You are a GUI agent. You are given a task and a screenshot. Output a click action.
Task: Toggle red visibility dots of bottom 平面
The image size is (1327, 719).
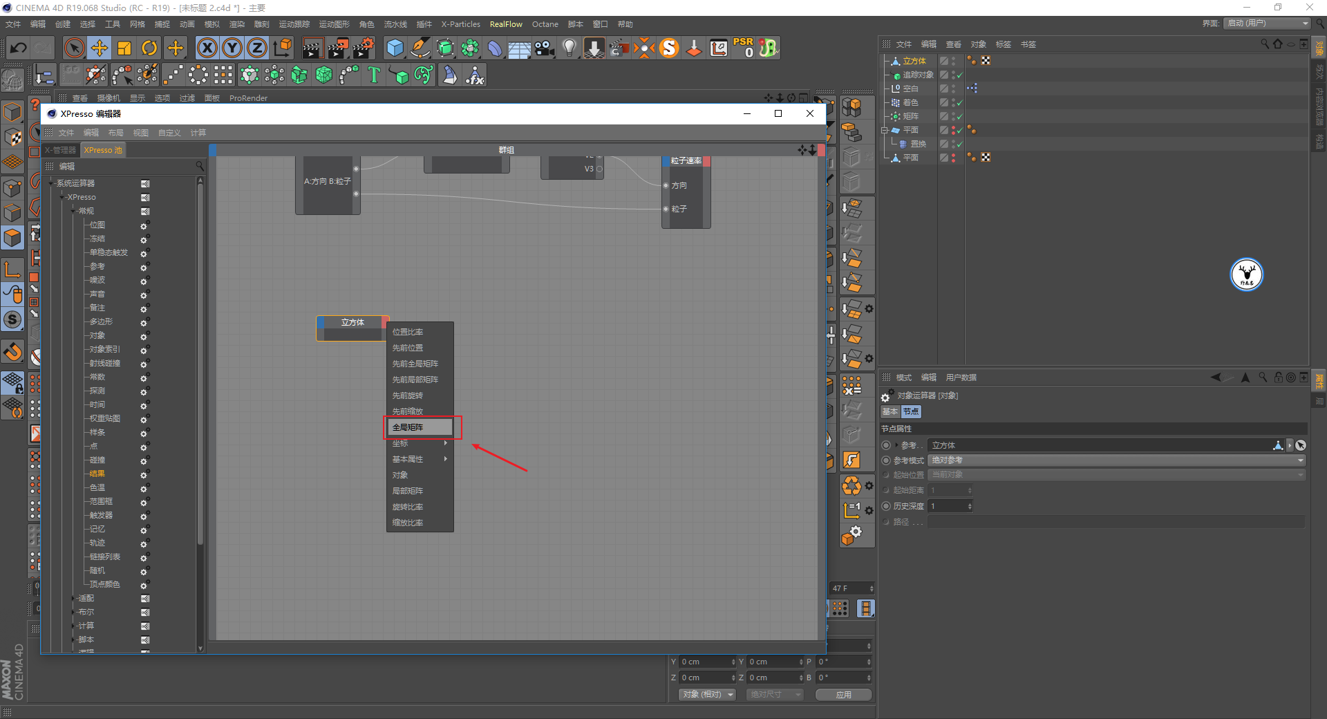pos(953,158)
